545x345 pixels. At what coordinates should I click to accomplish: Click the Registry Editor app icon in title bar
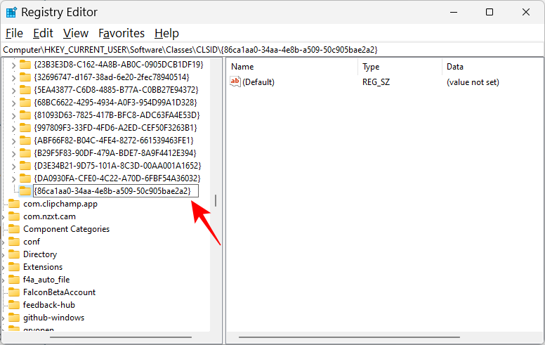tap(11, 12)
